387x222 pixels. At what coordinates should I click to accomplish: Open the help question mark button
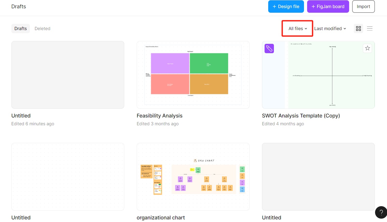(x=381, y=213)
